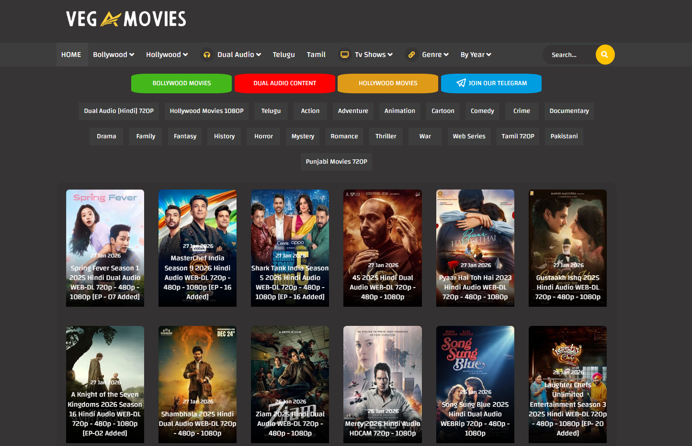
Task: Choose the Drama category tag
Action: click(x=106, y=136)
